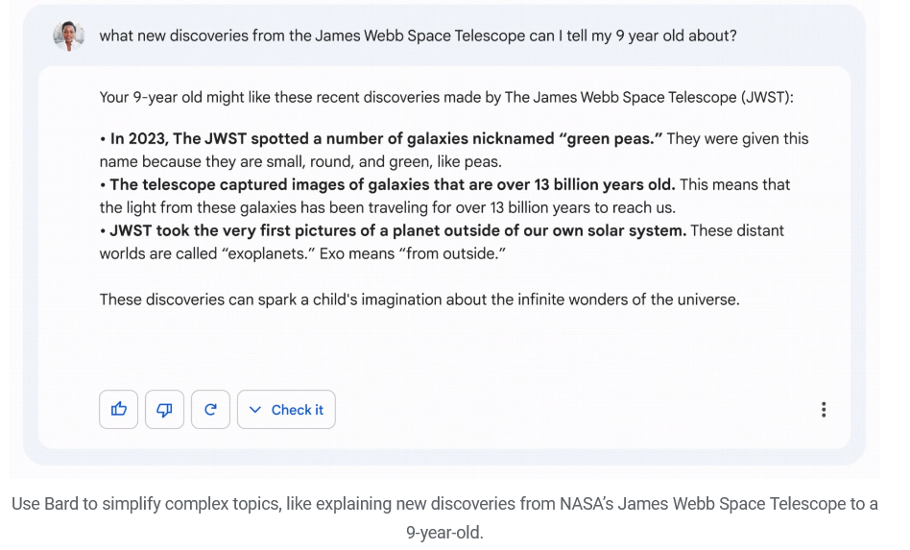Click the user profile avatar
The image size is (910, 550).
pos(69,36)
